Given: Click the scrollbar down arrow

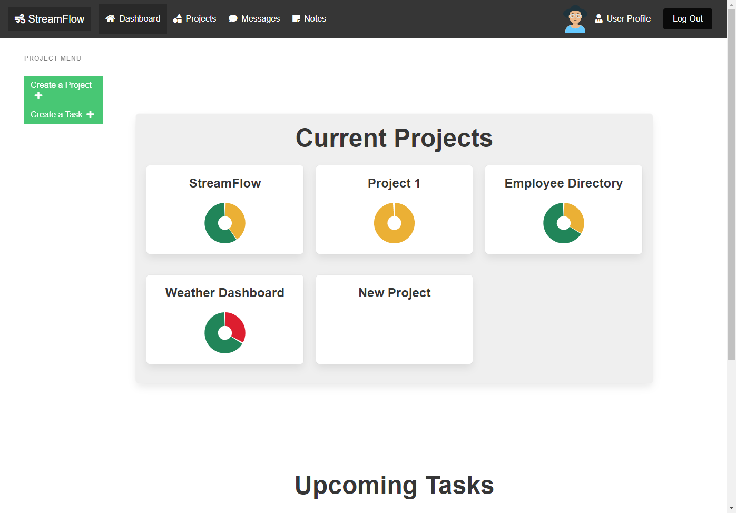Looking at the screenshot, I should coord(731,508).
